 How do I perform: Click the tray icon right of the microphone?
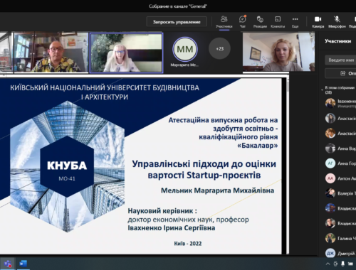tap(350, 264)
